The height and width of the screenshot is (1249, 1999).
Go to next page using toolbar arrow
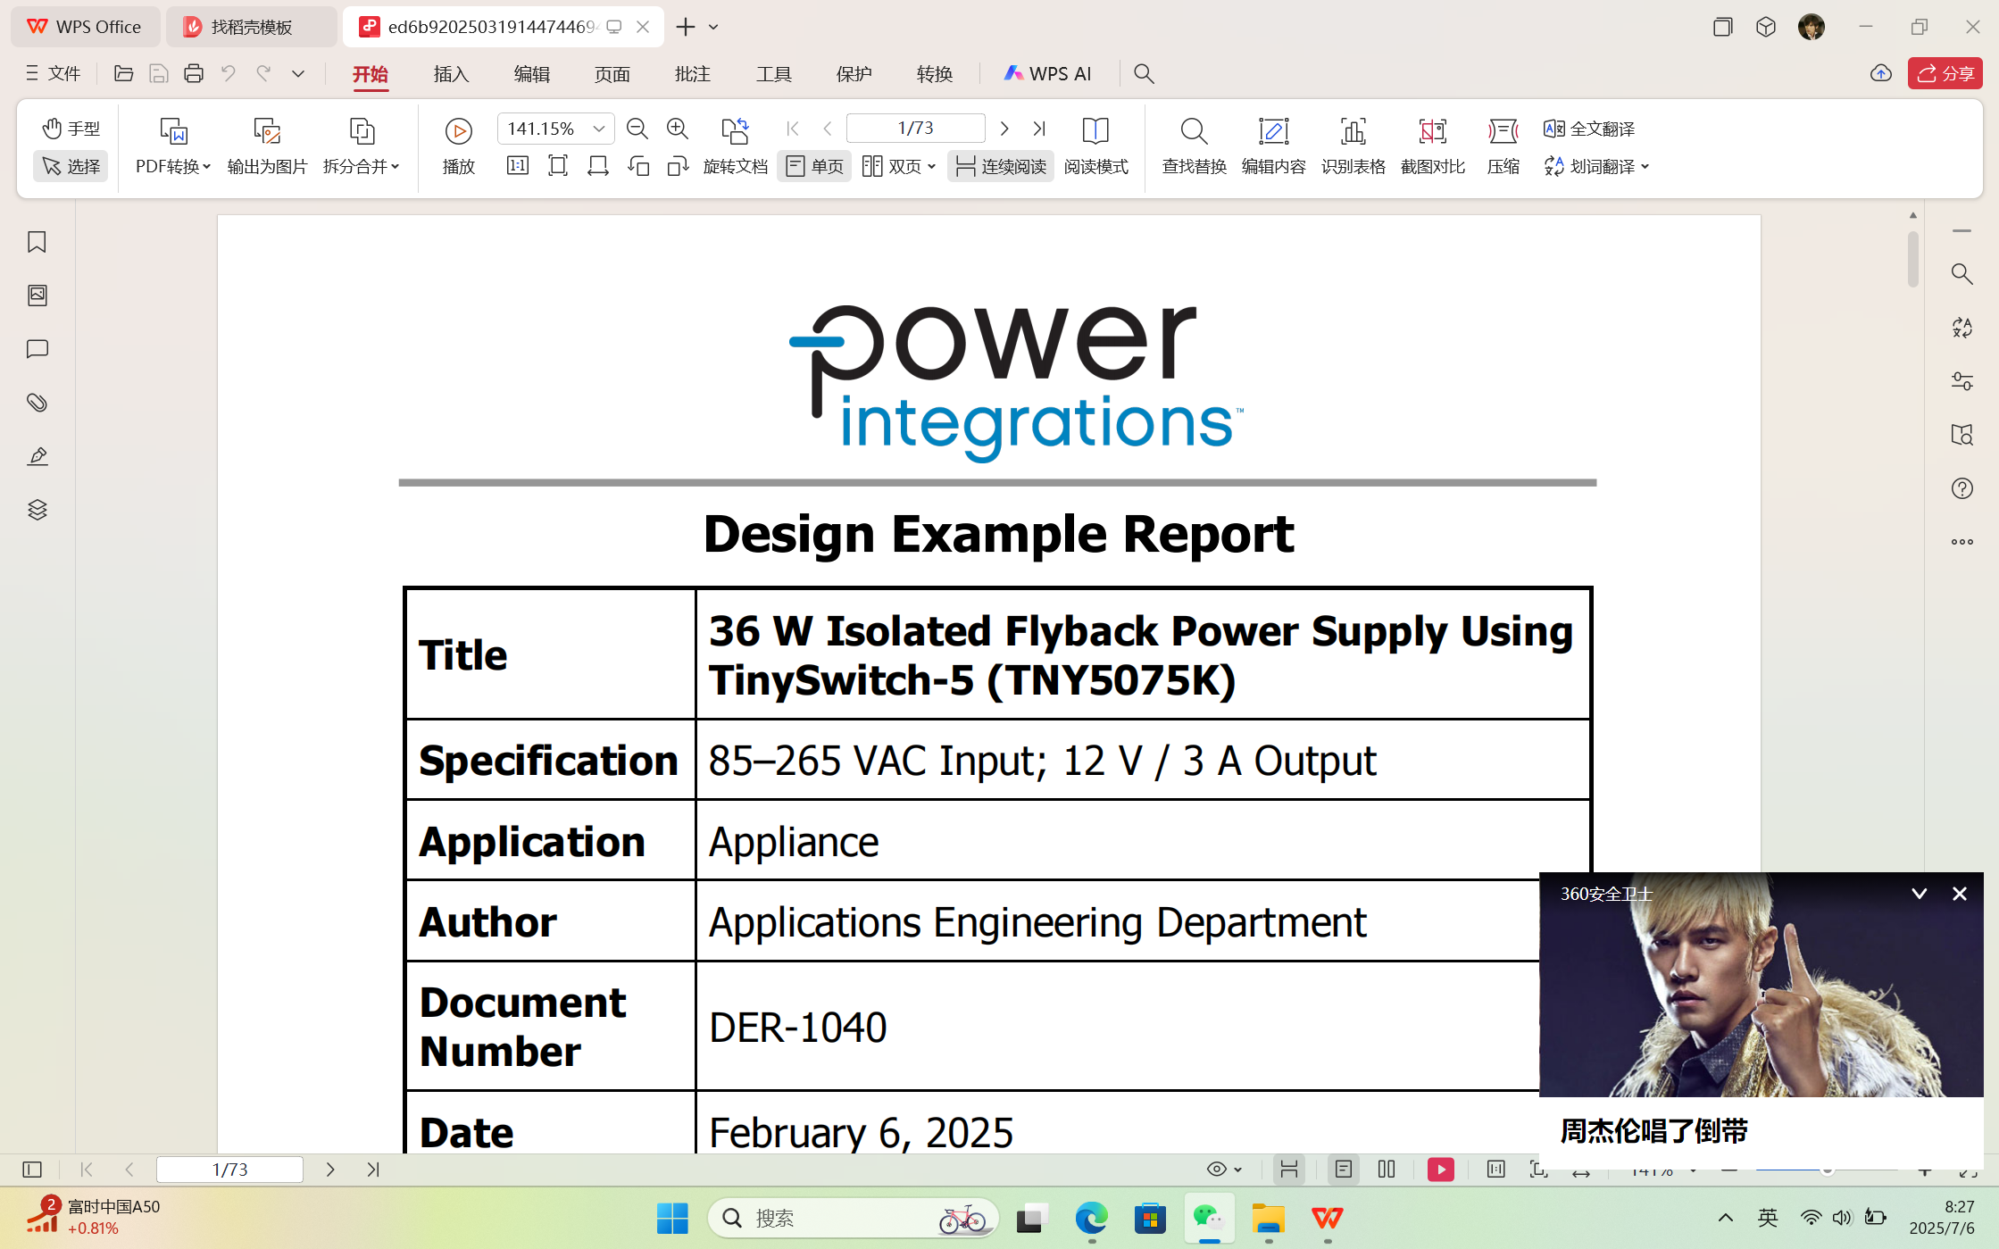pyautogui.click(x=1004, y=129)
